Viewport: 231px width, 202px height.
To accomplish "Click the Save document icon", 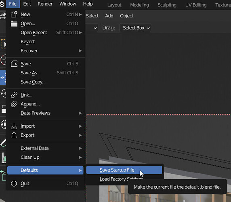I will (x=14, y=64).
